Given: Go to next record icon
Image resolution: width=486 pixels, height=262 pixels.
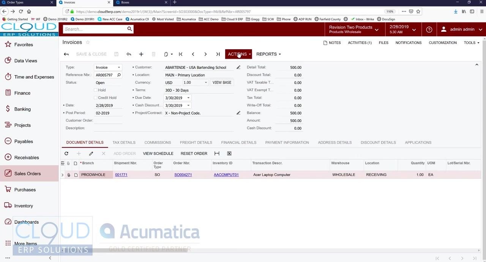Looking at the screenshot, I should tap(205, 54).
